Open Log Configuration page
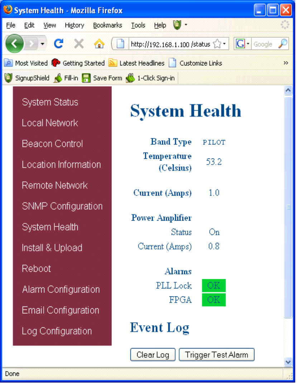This screenshot has height=383, width=297. [57, 331]
